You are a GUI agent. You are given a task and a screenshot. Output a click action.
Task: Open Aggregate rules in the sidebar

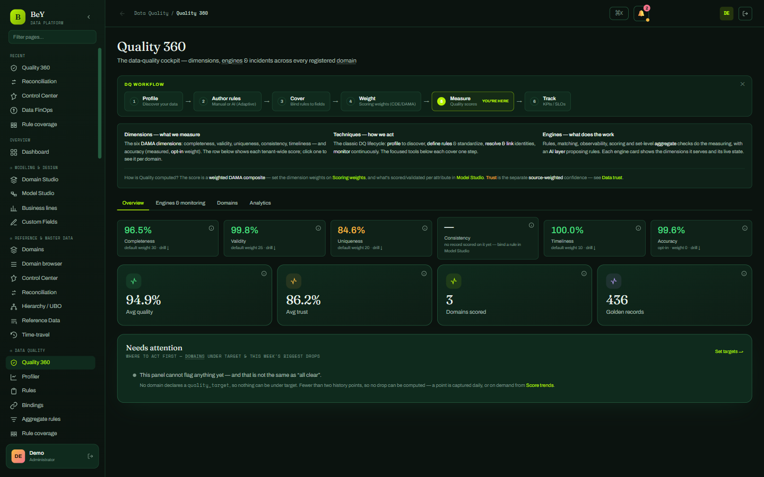tap(50, 419)
